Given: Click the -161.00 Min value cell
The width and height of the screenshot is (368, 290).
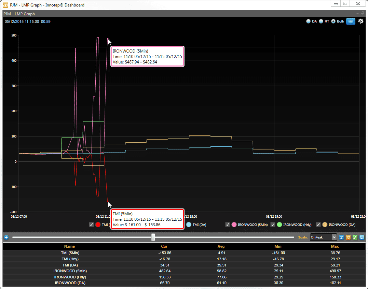Looking at the screenshot, I should [x=278, y=253].
